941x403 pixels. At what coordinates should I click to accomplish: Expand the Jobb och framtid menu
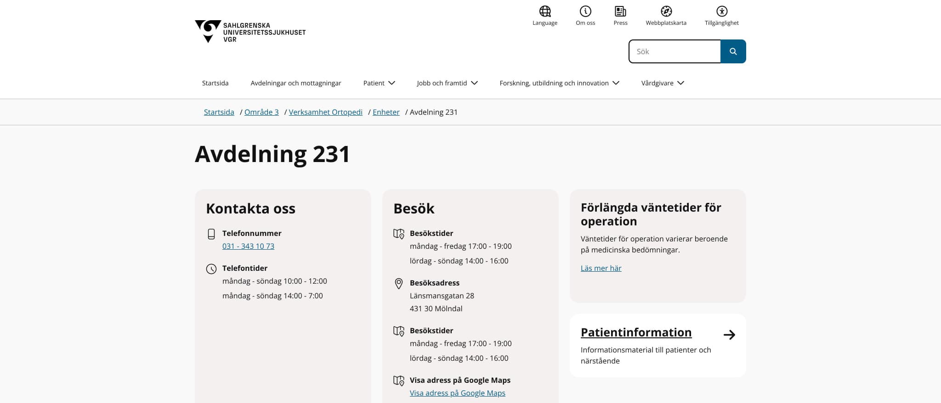(x=448, y=83)
